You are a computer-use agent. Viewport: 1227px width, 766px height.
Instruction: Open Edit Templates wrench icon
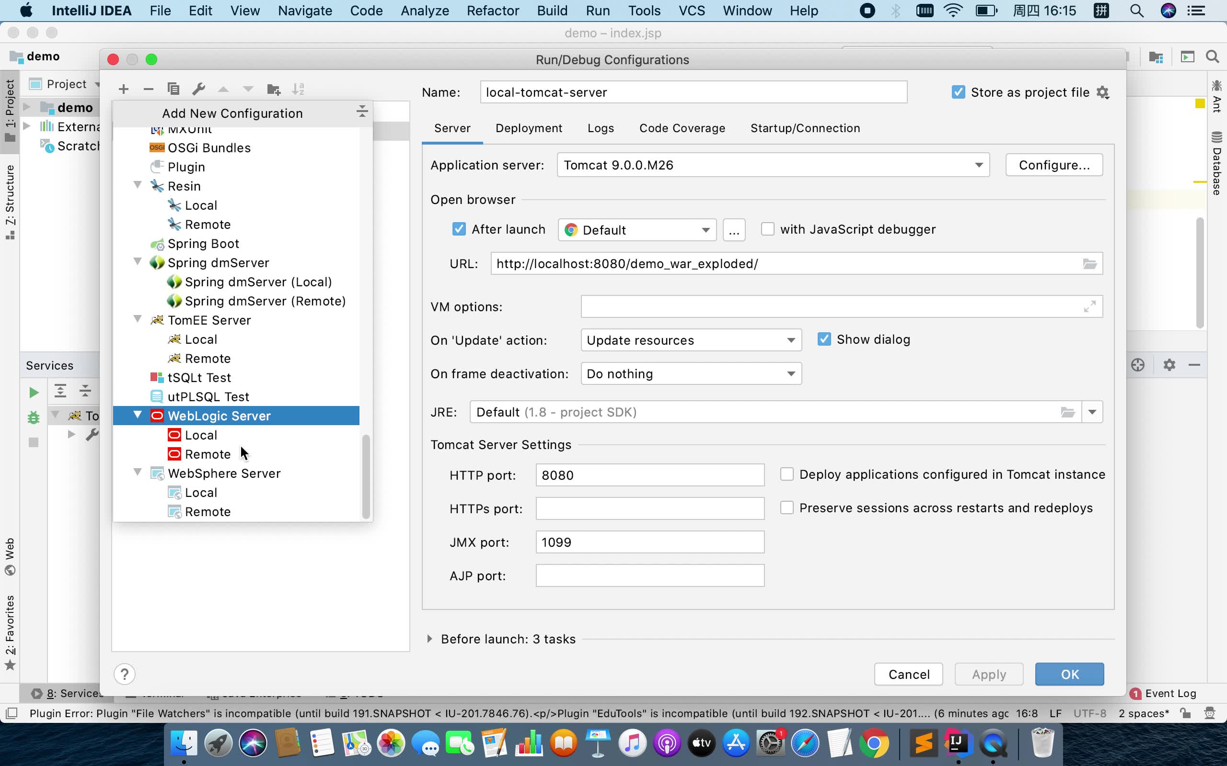coord(199,89)
